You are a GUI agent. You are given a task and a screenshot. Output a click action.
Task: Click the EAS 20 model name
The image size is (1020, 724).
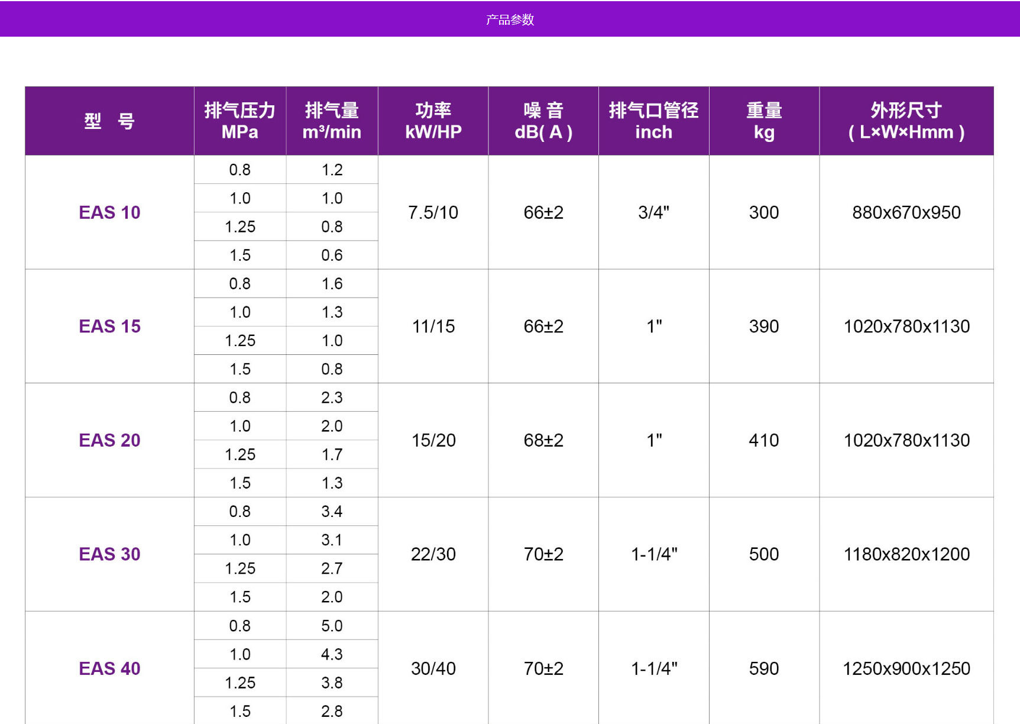(x=109, y=440)
